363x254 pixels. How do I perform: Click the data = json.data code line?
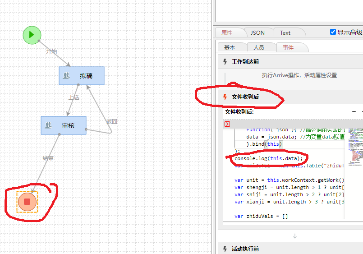pyautogui.click(x=295, y=137)
